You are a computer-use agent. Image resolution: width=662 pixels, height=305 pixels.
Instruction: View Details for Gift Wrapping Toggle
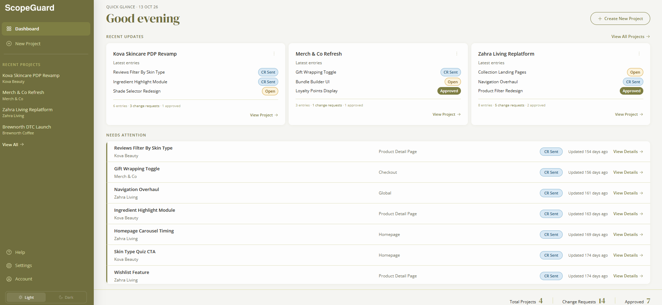coord(628,172)
